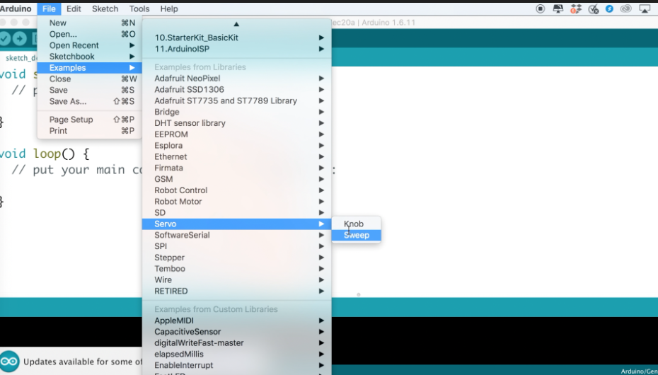Choose Save from the File menu
This screenshot has height=375, width=658.
tap(89, 90)
